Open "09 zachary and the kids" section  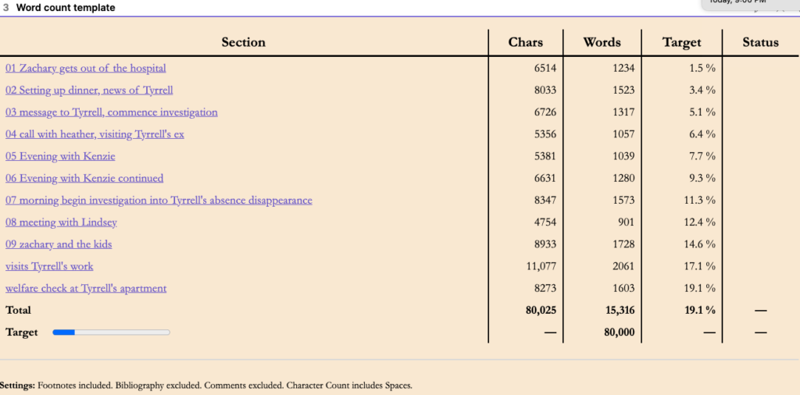[59, 244]
